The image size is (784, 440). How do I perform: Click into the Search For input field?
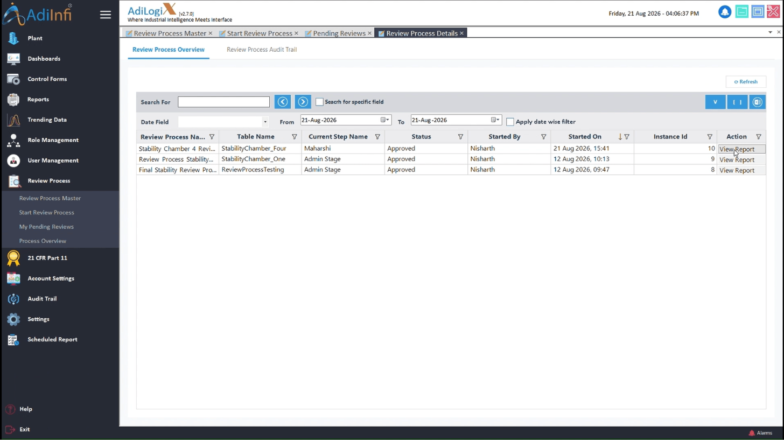pos(223,102)
